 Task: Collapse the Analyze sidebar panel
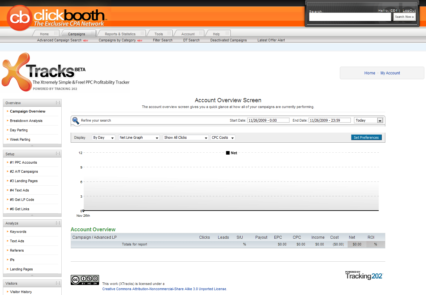coord(58,223)
